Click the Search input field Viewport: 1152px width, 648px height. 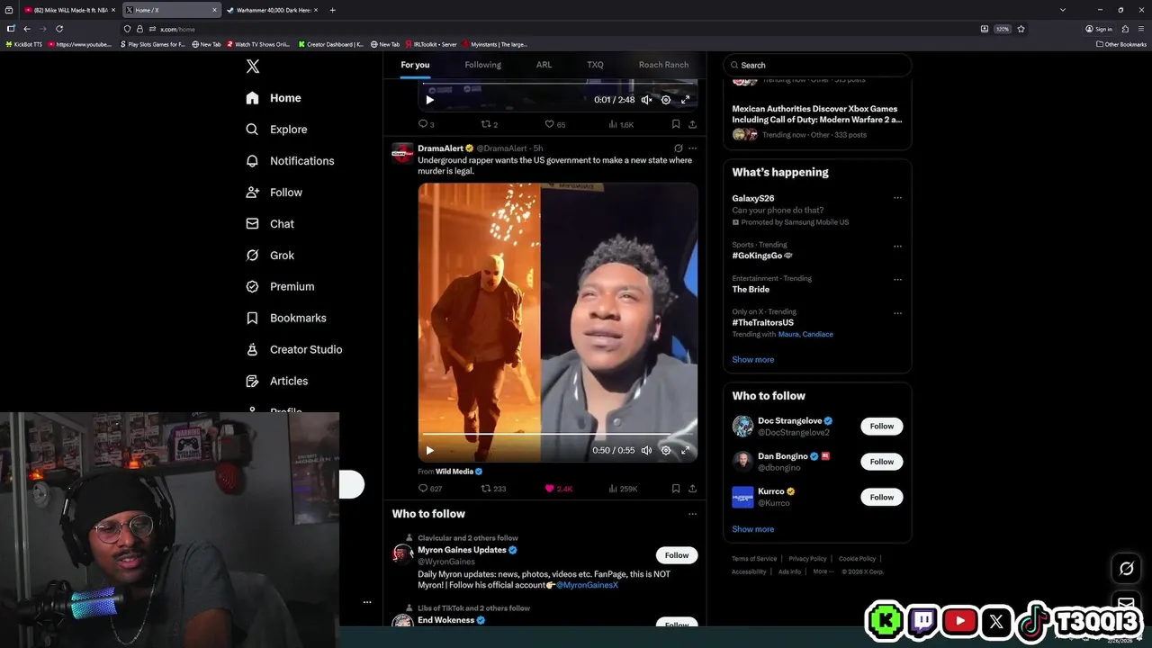pos(817,65)
